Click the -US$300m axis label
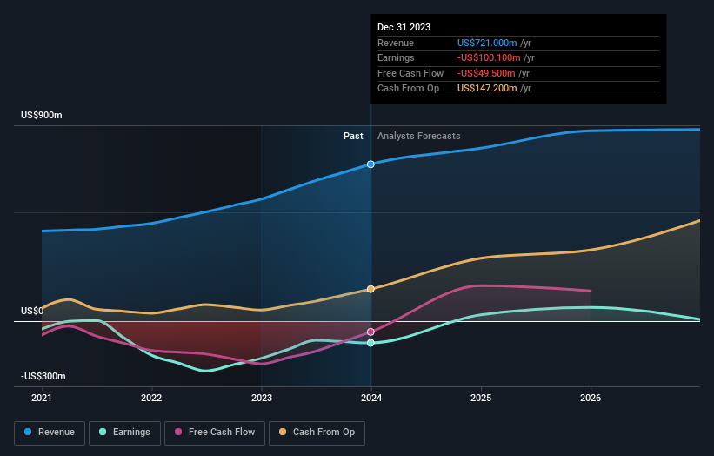This screenshot has height=456, width=714. tap(43, 376)
